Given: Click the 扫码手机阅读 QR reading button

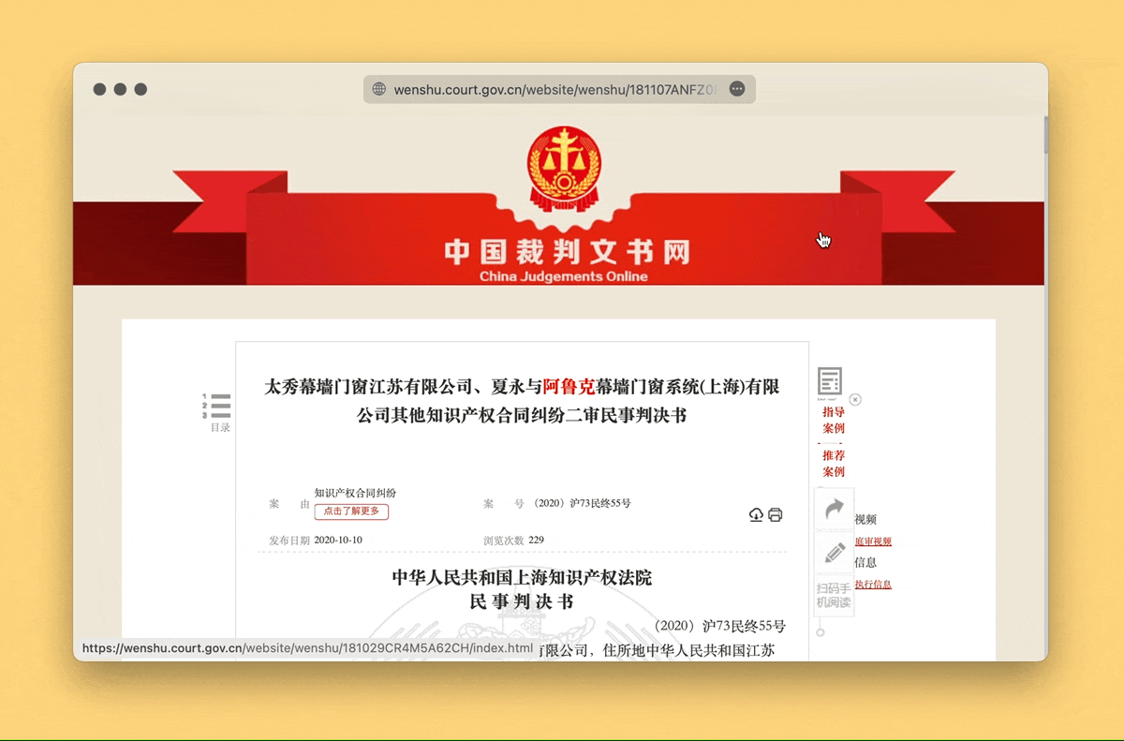Looking at the screenshot, I should (835, 595).
